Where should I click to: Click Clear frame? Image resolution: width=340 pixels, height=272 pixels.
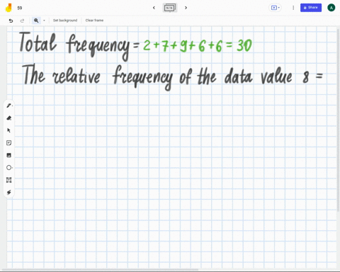[x=94, y=21]
